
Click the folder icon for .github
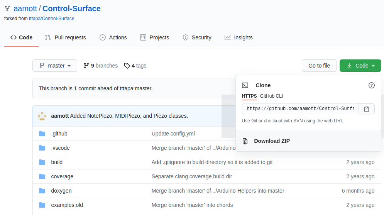click(x=42, y=134)
